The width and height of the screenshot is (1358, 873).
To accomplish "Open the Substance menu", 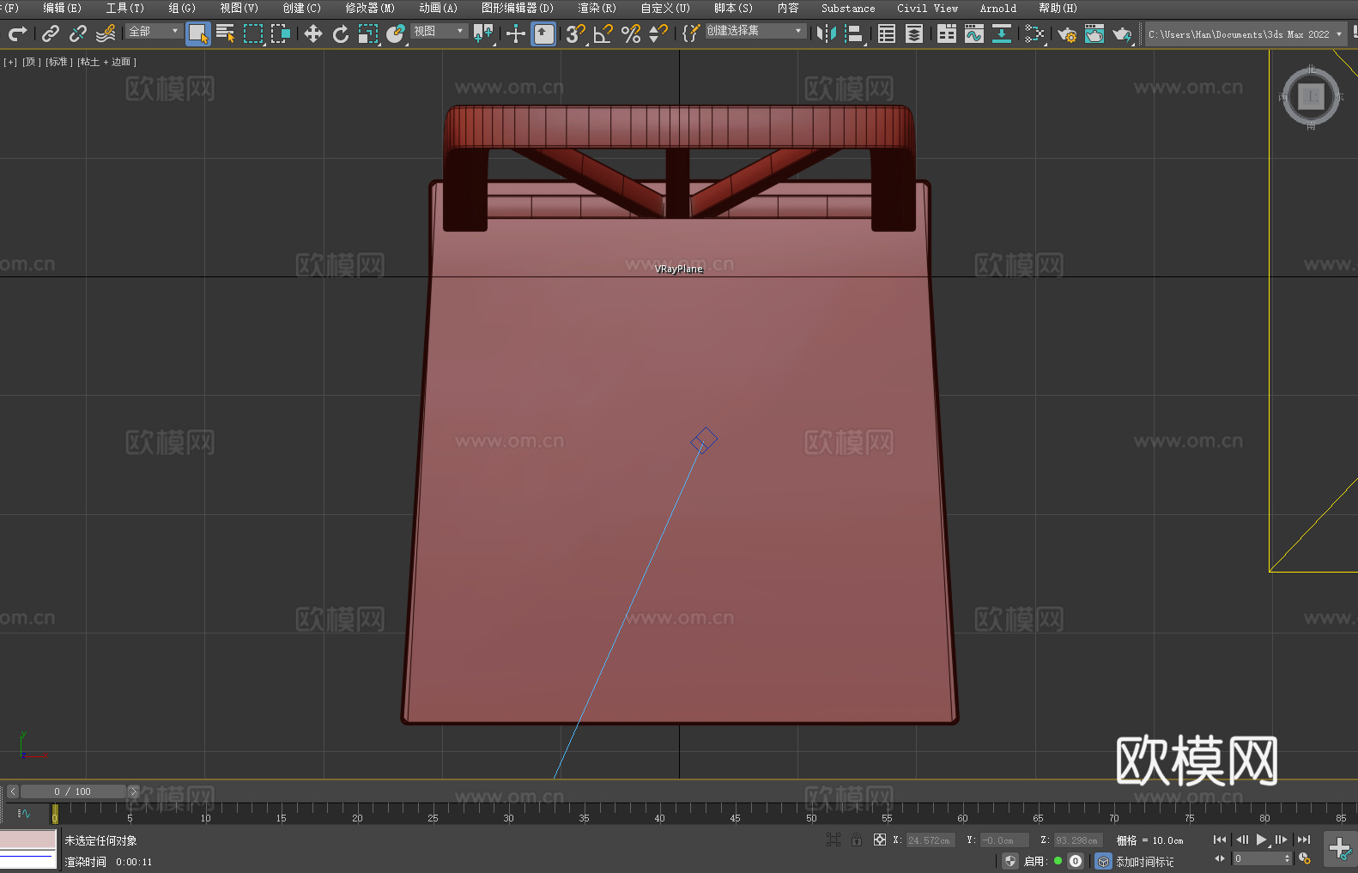I will 848,8.
